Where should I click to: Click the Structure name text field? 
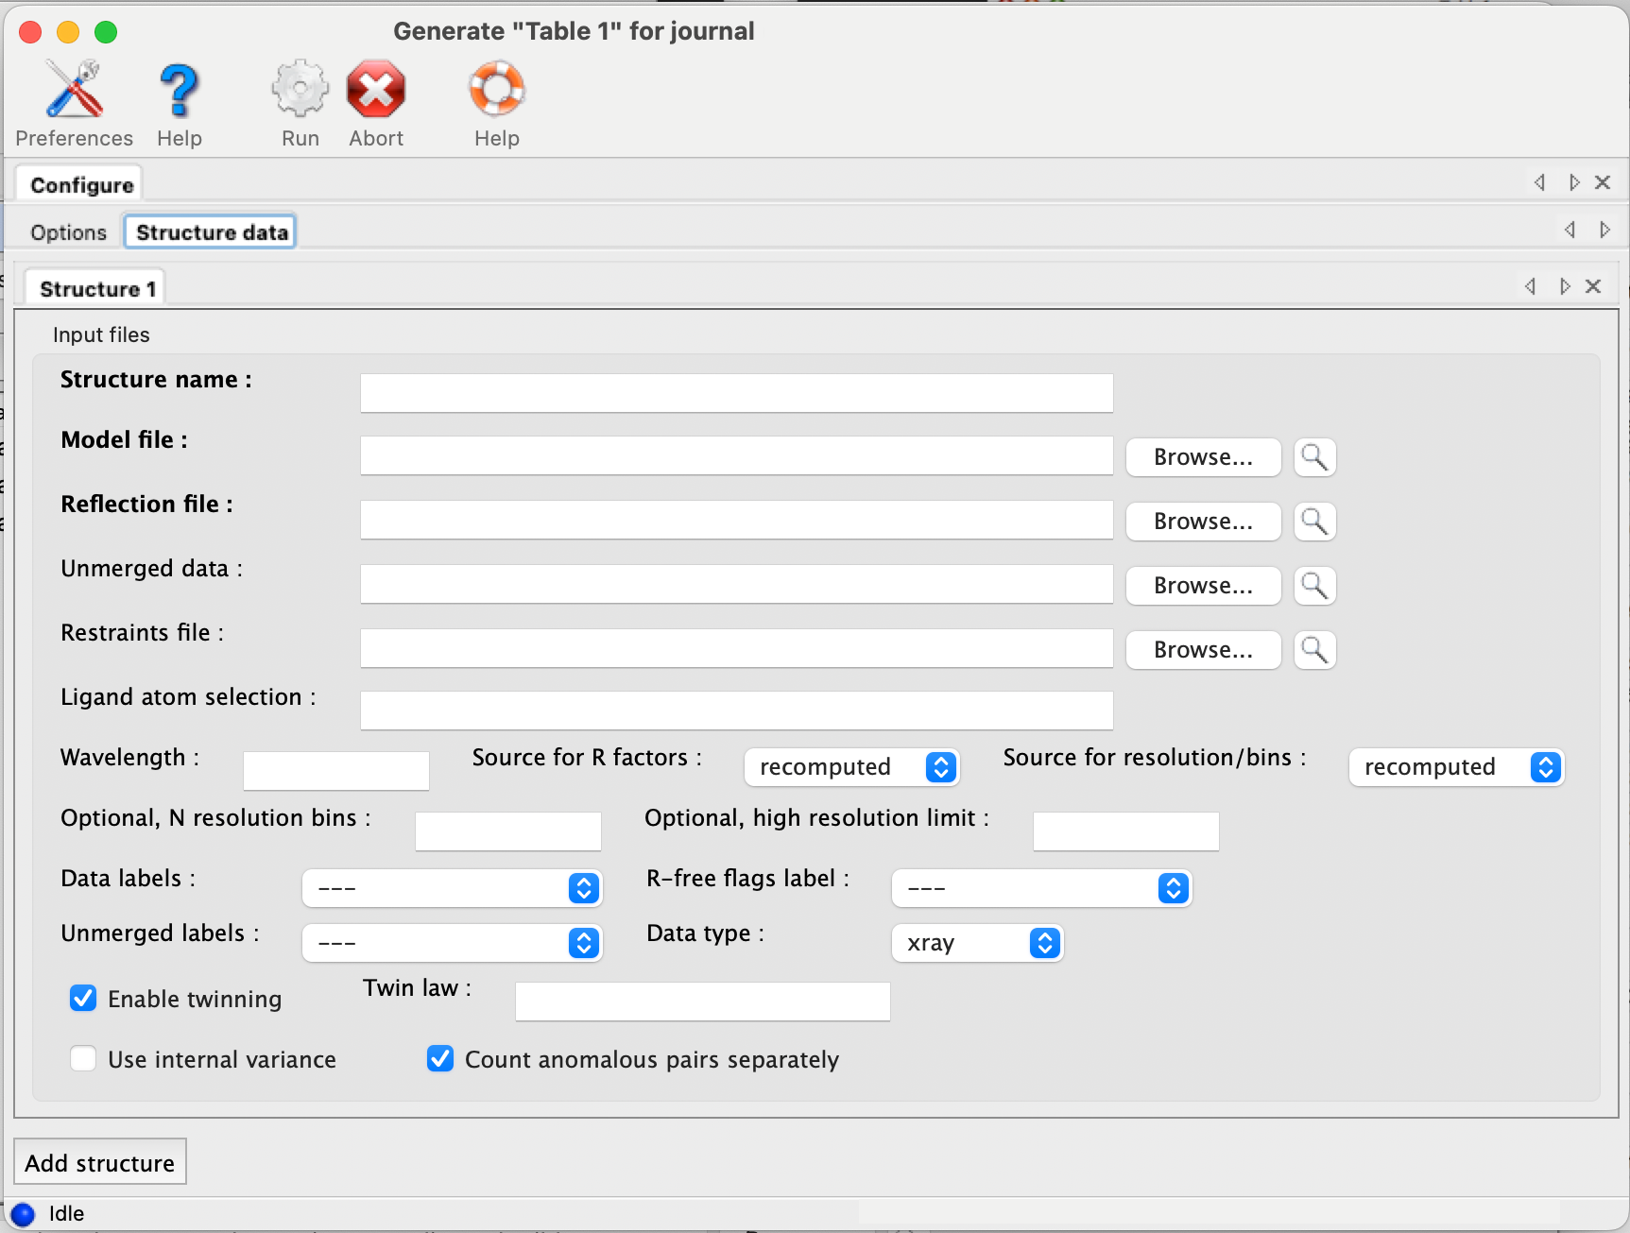pos(736,393)
